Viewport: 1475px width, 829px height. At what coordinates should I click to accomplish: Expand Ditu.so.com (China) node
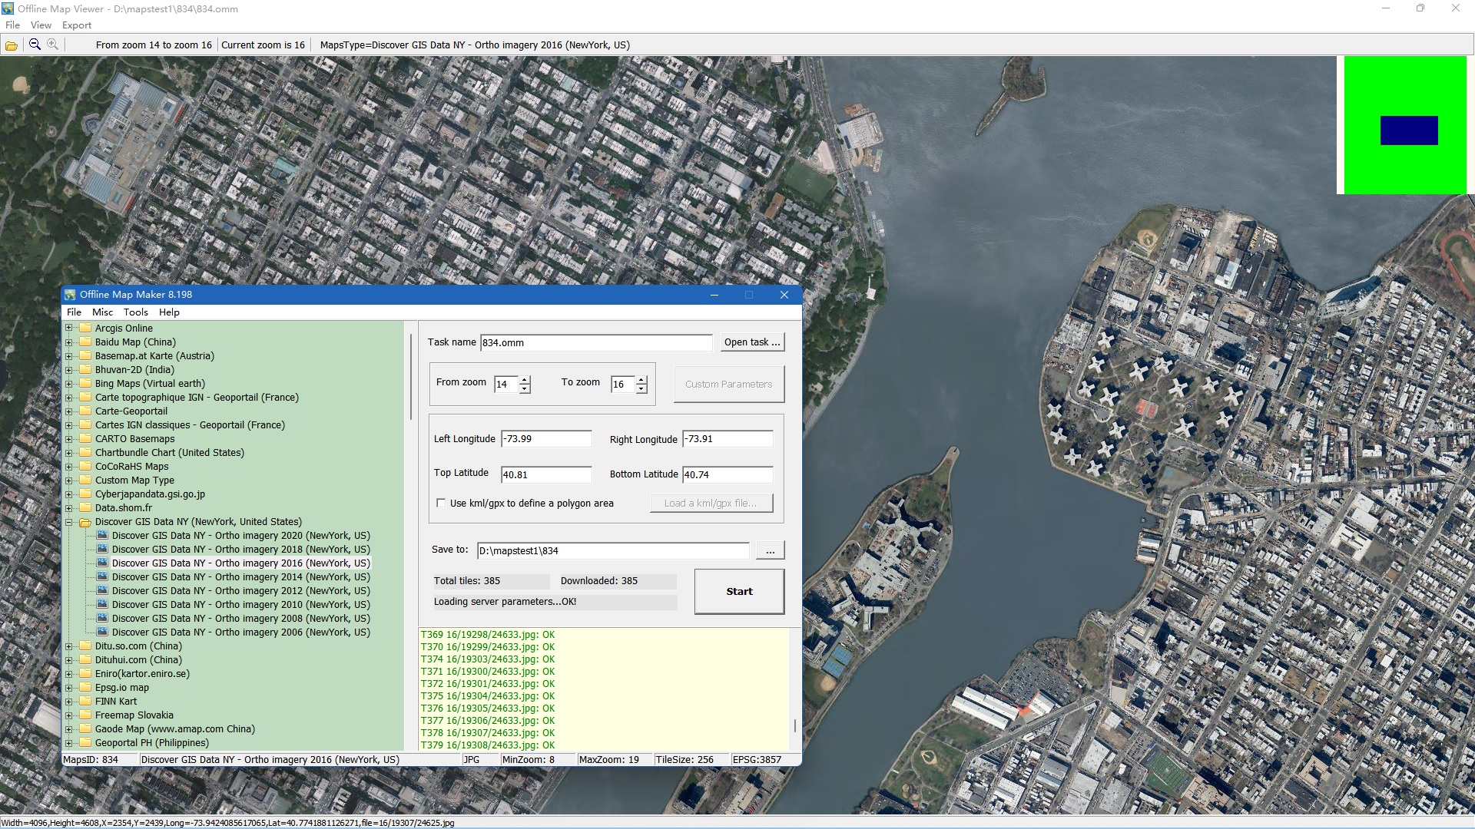(68, 646)
